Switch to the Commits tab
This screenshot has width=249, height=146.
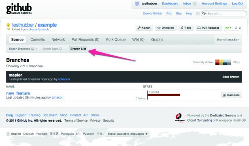point(38,40)
